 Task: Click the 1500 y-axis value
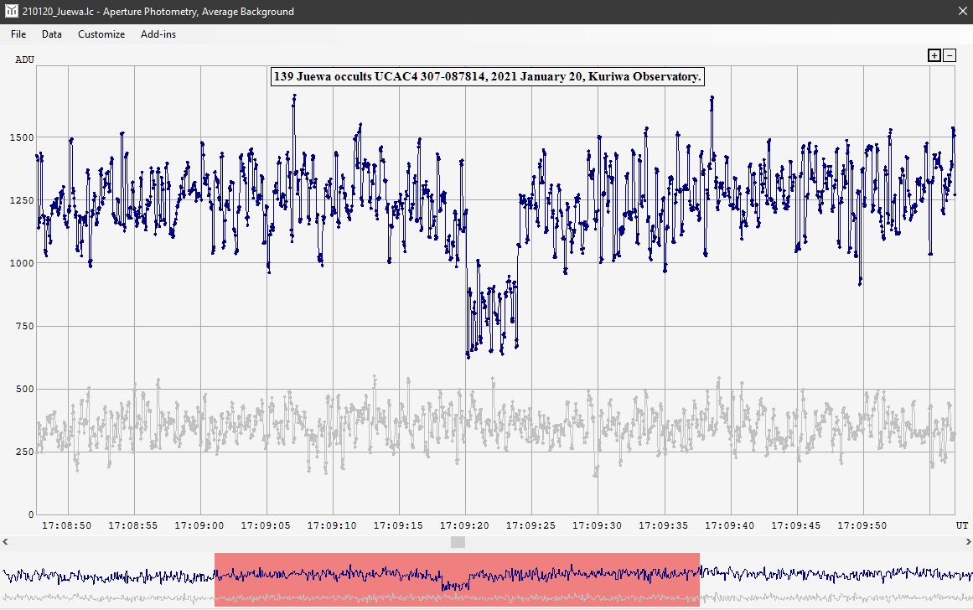22,137
